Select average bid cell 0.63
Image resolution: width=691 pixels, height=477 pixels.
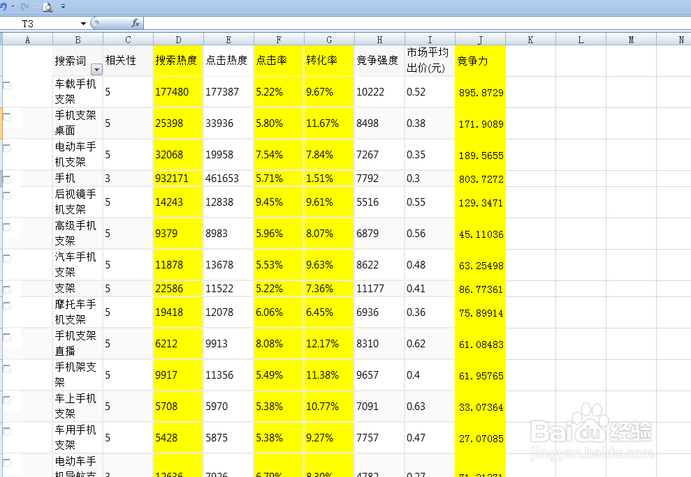coord(430,406)
